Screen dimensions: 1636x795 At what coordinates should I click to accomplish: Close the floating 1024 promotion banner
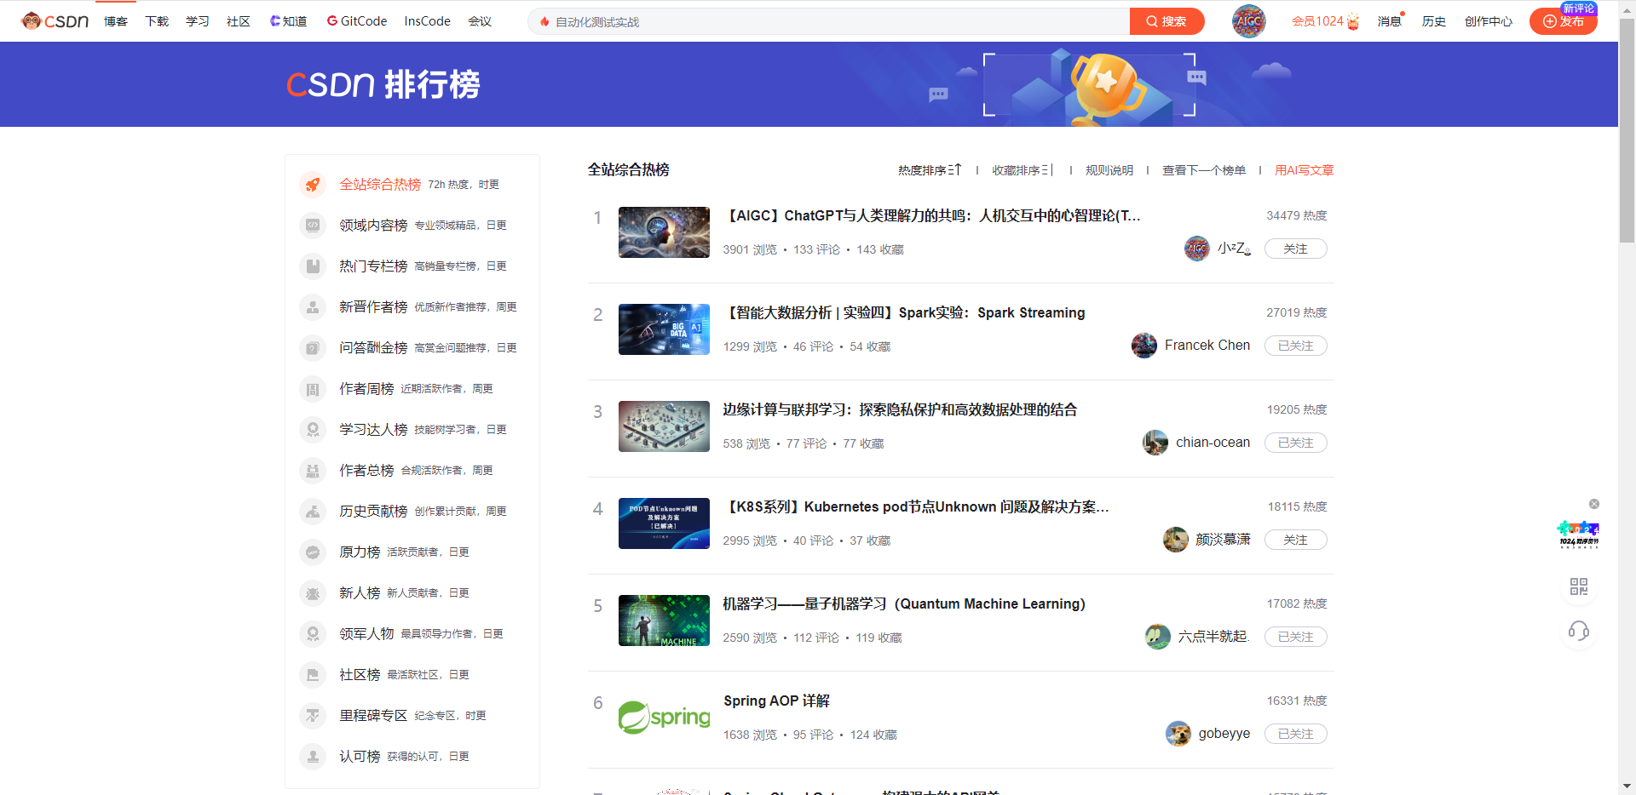point(1593,504)
